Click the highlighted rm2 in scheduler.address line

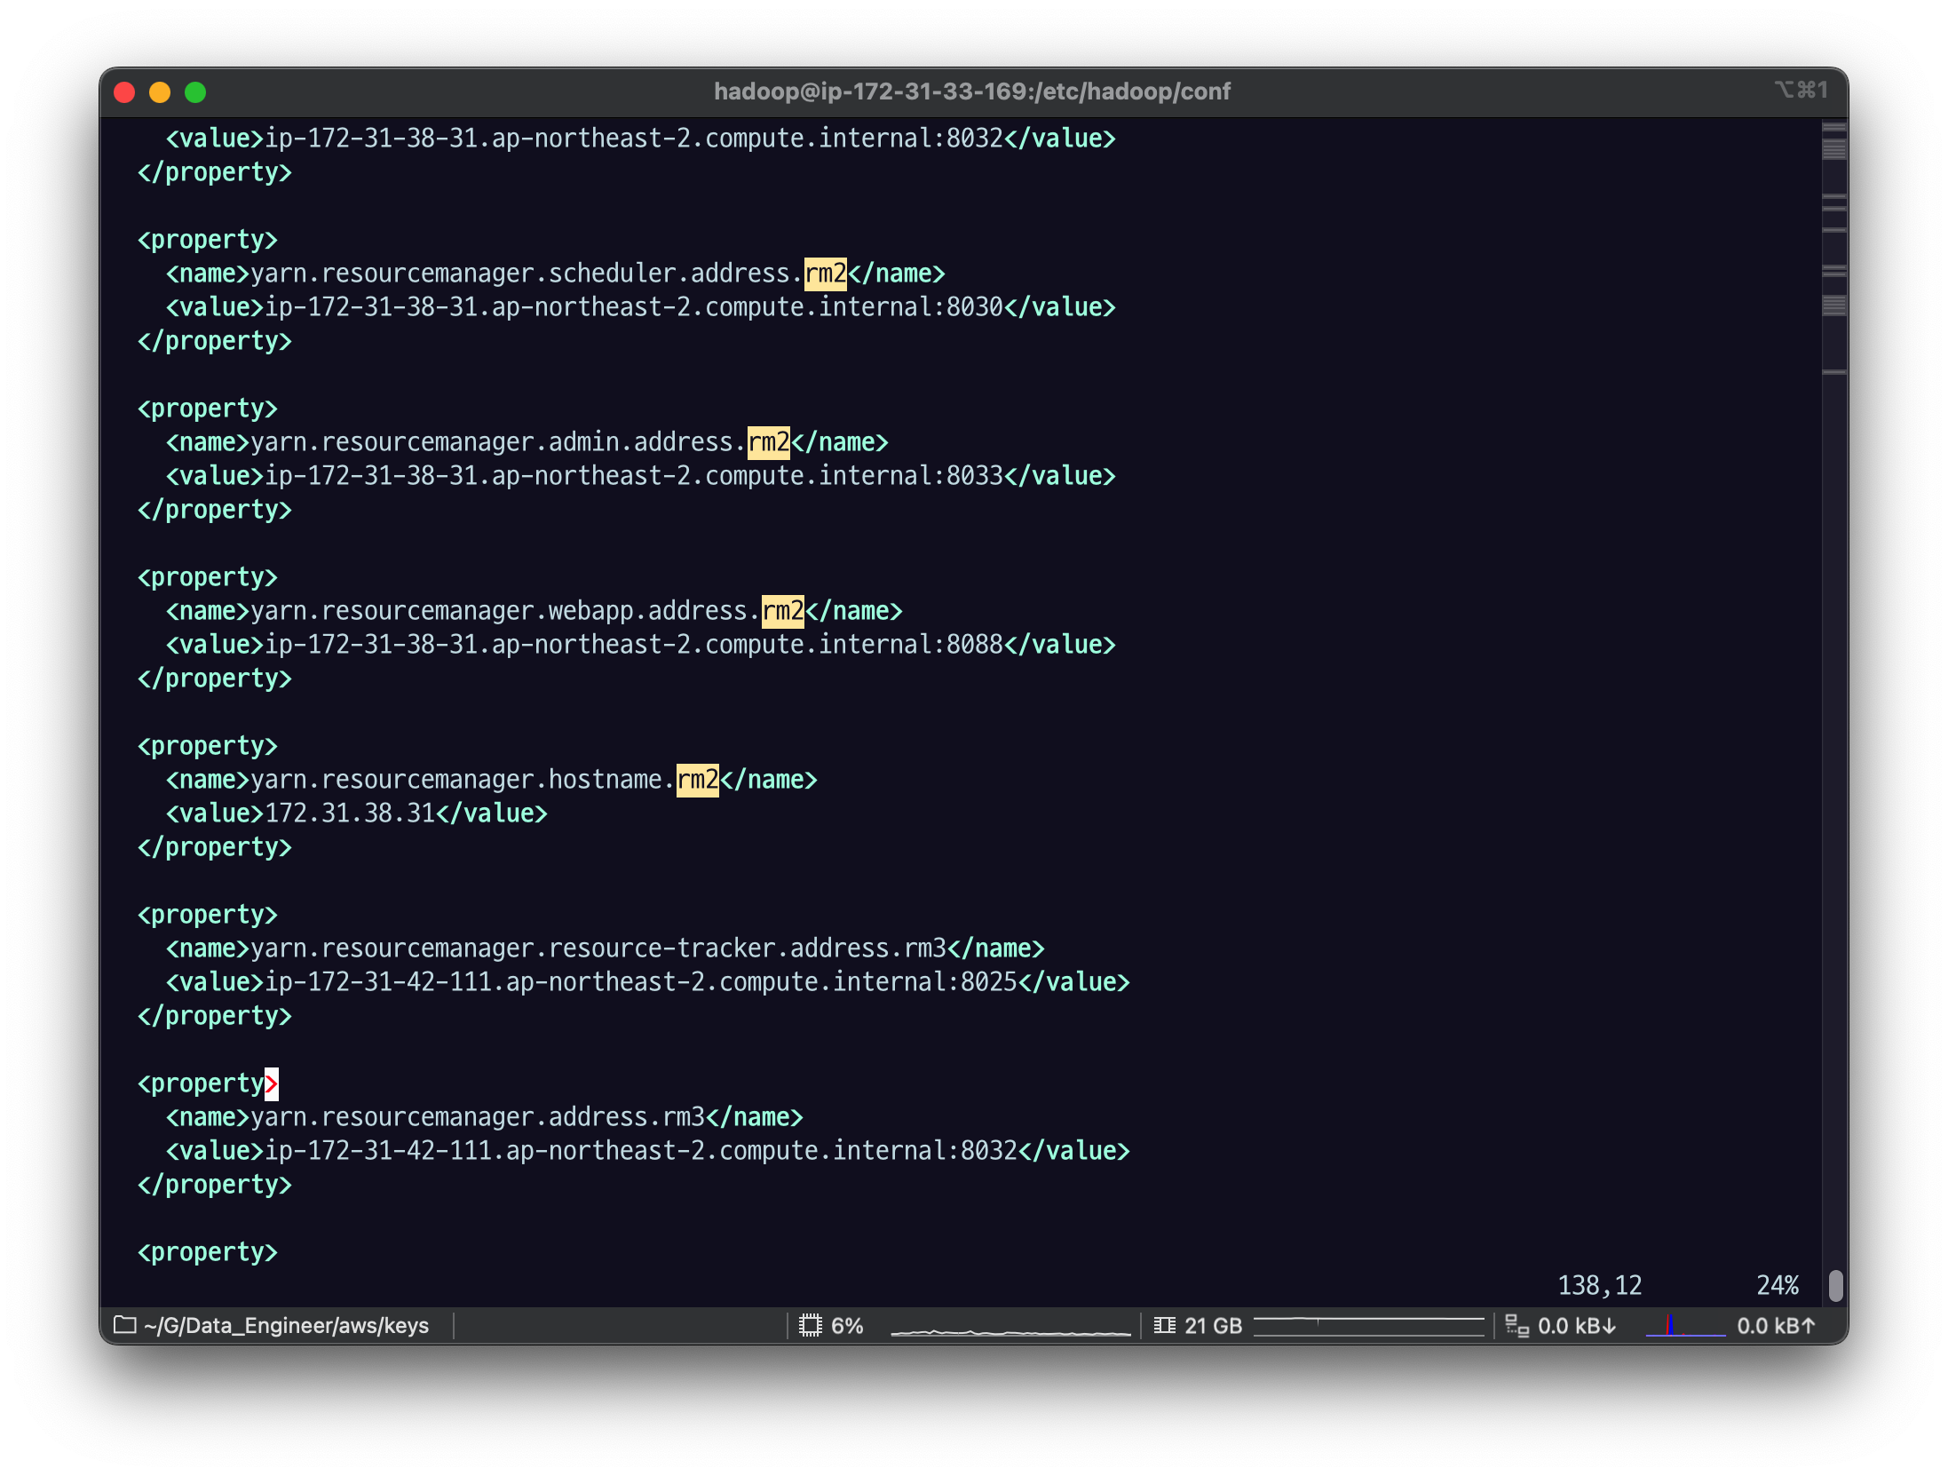(825, 274)
